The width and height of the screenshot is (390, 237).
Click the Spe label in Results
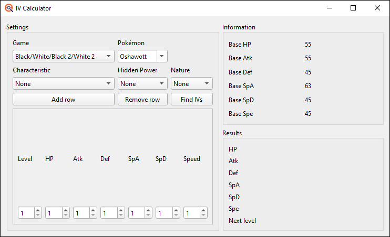coord(233,209)
